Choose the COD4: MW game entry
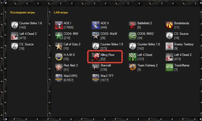 pyautogui.click(x=67, y=36)
